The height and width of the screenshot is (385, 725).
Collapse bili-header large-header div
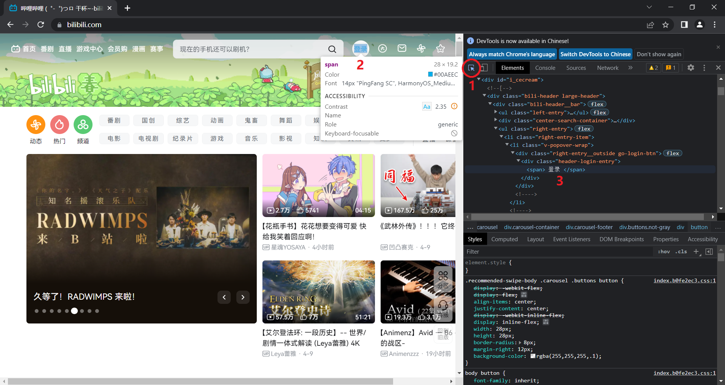pyautogui.click(x=484, y=96)
